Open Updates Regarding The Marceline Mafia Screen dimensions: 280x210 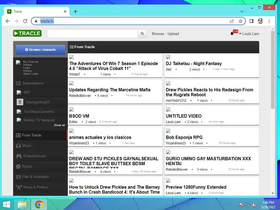tap(110, 90)
